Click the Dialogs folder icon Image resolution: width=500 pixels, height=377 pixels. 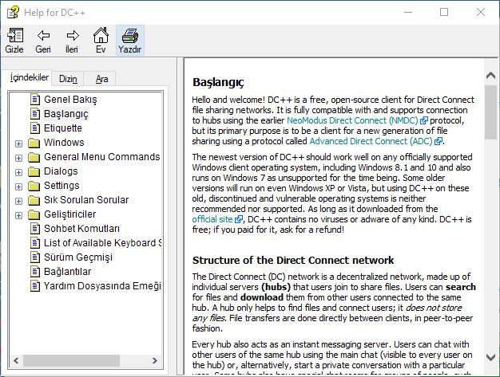tap(34, 171)
